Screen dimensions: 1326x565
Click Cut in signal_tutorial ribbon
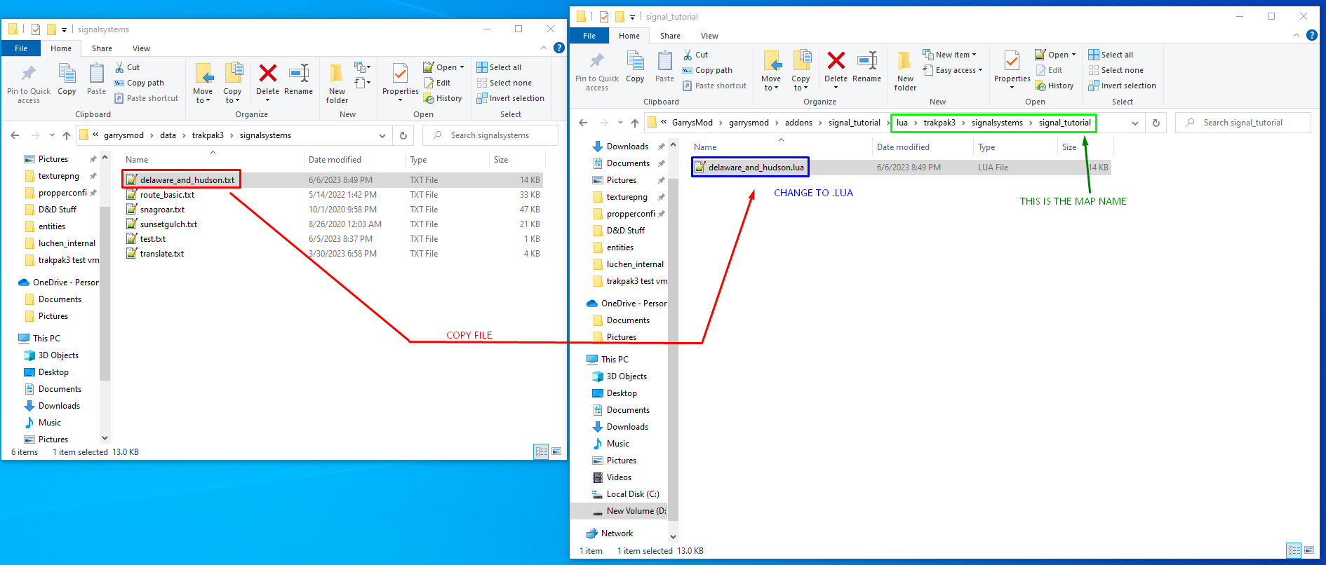point(695,55)
